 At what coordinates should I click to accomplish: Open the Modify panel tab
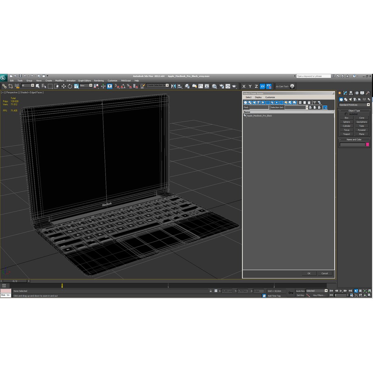(345, 93)
